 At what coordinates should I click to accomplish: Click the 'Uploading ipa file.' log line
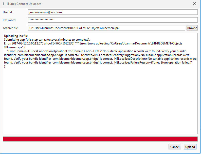click(x=16, y=36)
